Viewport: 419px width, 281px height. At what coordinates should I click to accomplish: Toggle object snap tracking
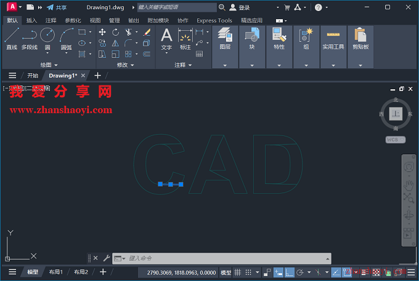click(336, 272)
